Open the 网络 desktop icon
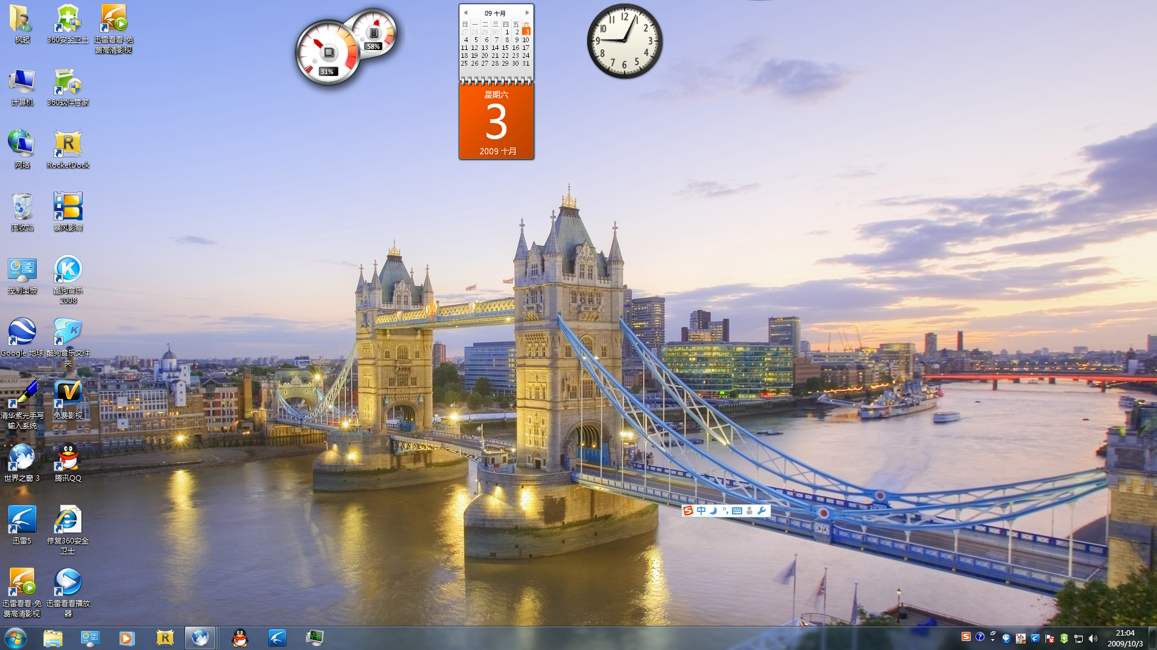The width and height of the screenshot is (1157, 650). point(22,149)
